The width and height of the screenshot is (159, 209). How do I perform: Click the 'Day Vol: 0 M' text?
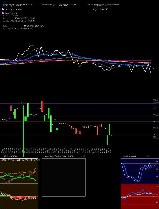(100, 9)
